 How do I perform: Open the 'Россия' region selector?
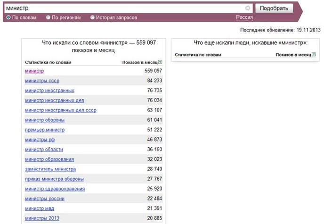244,17
